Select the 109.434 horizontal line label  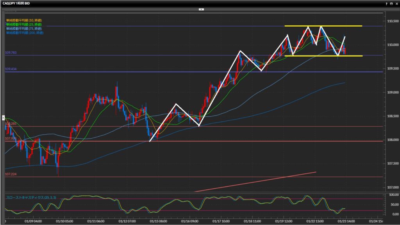(11, 69)
